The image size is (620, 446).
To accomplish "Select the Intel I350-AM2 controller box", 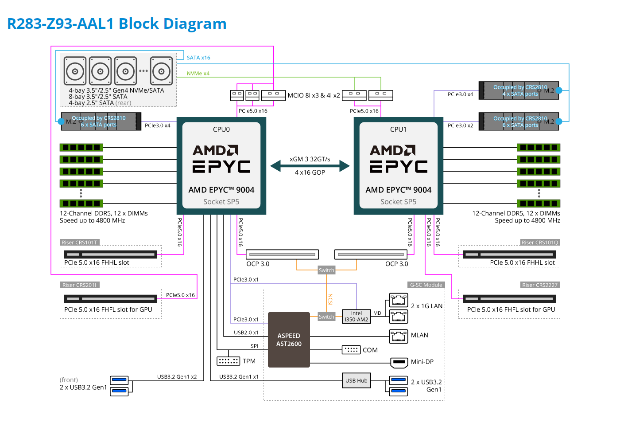I will pyautogui.click(x=356, y=317).
